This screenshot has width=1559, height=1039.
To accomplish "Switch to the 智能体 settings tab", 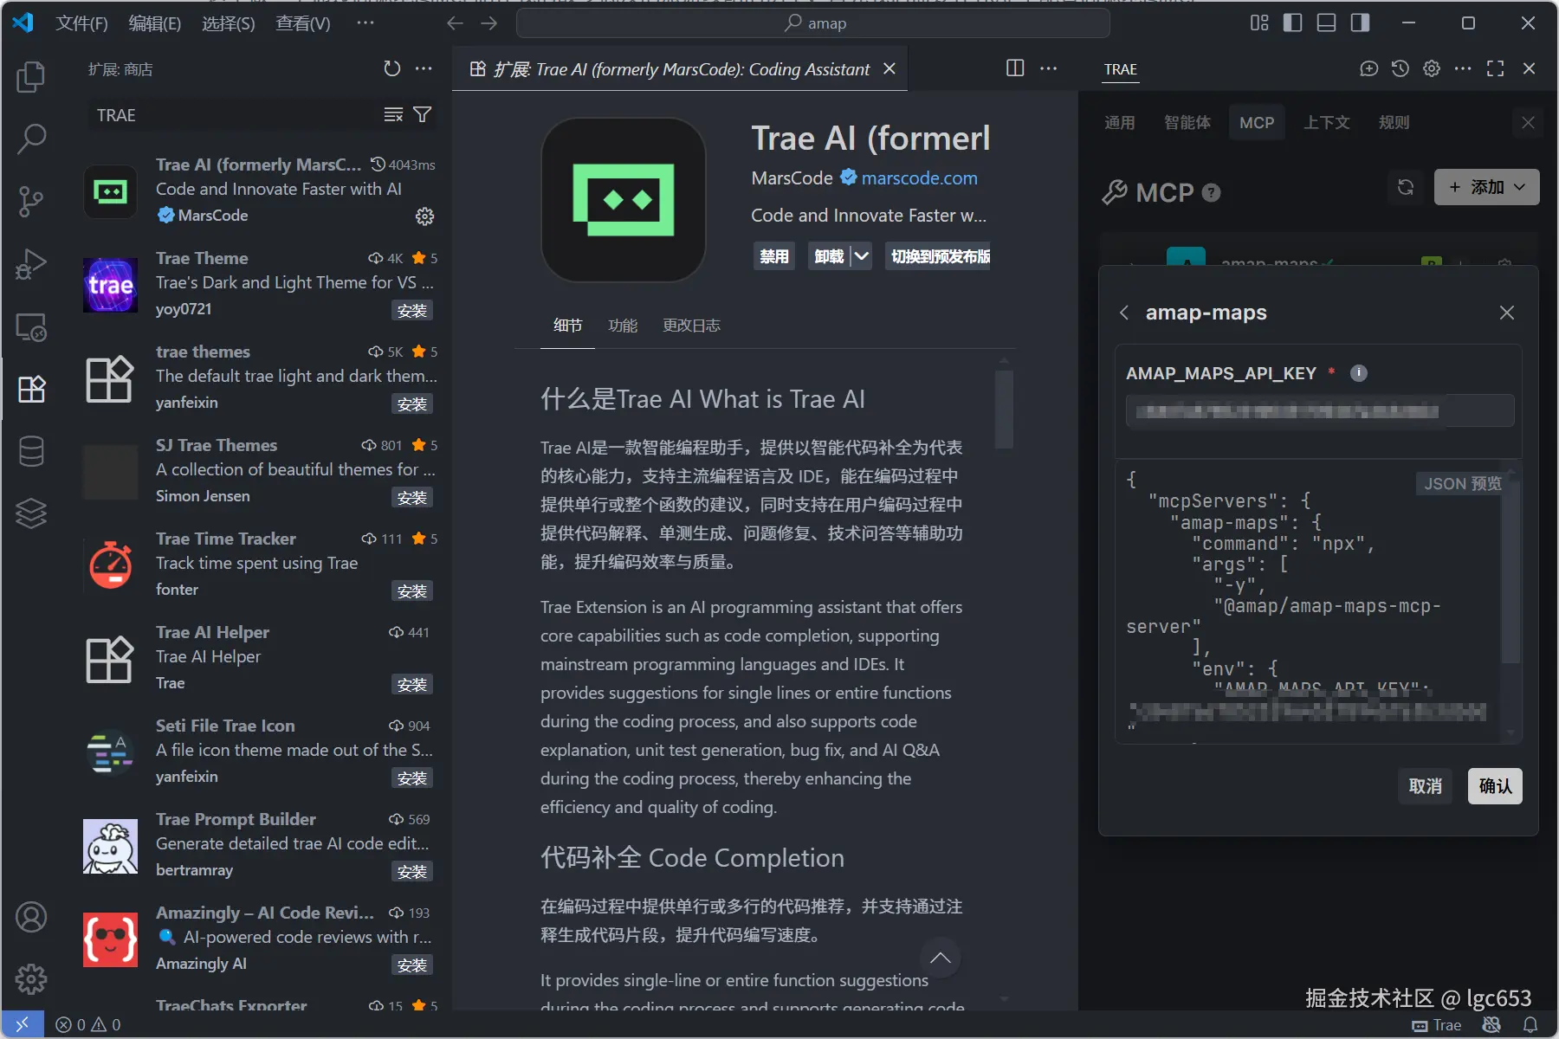I will tap(1187, 123).
